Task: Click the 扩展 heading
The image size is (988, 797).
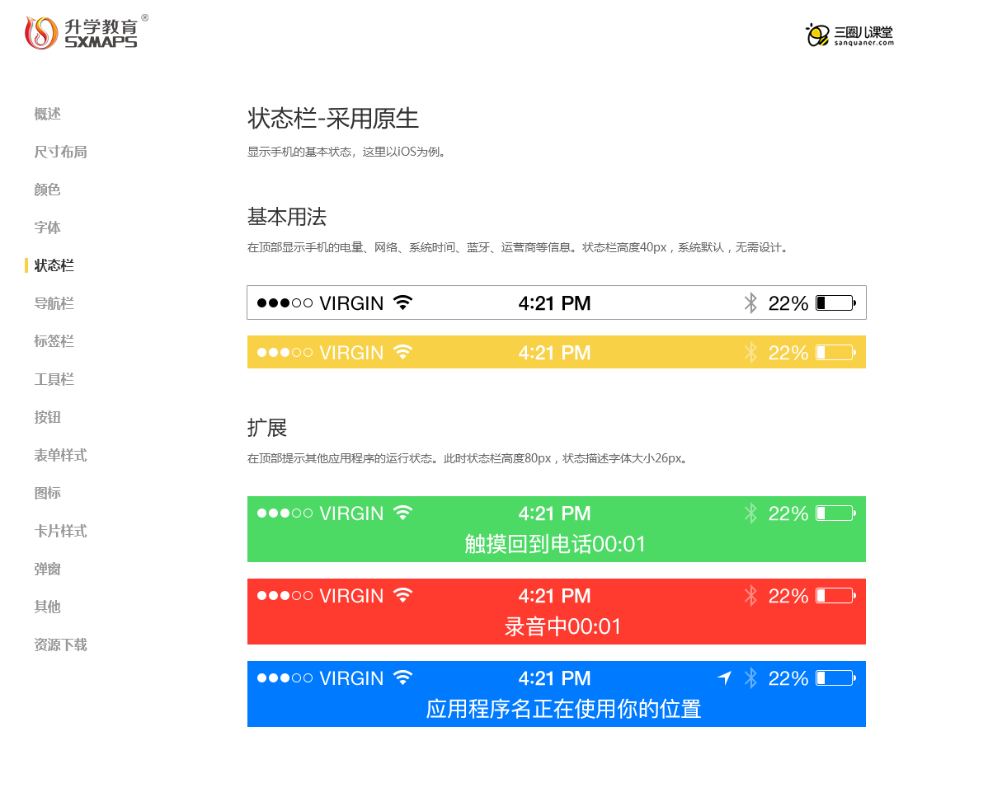Action: pyautogui.click(x=267, y=428)
